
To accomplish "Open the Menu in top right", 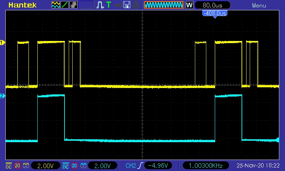I will point(259,5).
